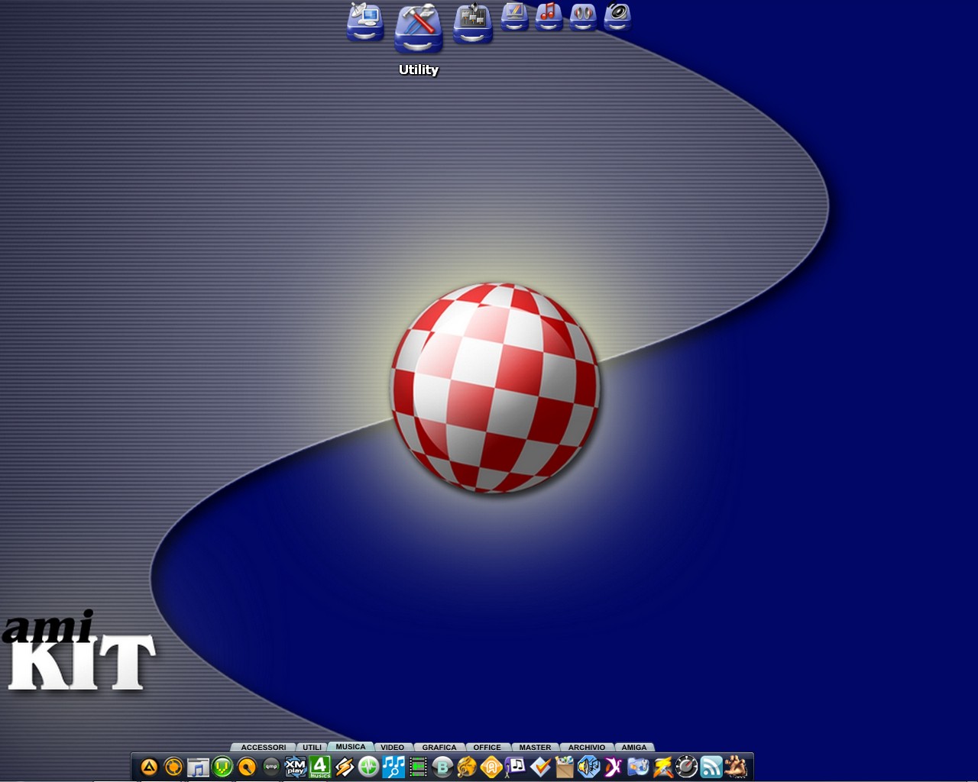Open the Utility drawer with hammer icon
Viewport: 978px width, 782px height.
click(418, 29)
